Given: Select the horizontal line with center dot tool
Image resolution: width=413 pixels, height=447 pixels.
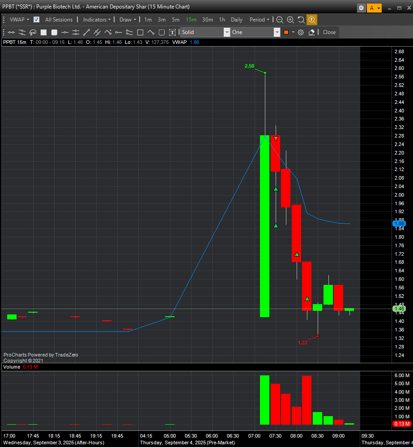Looking at the screenshot, I should pos(65,32).
